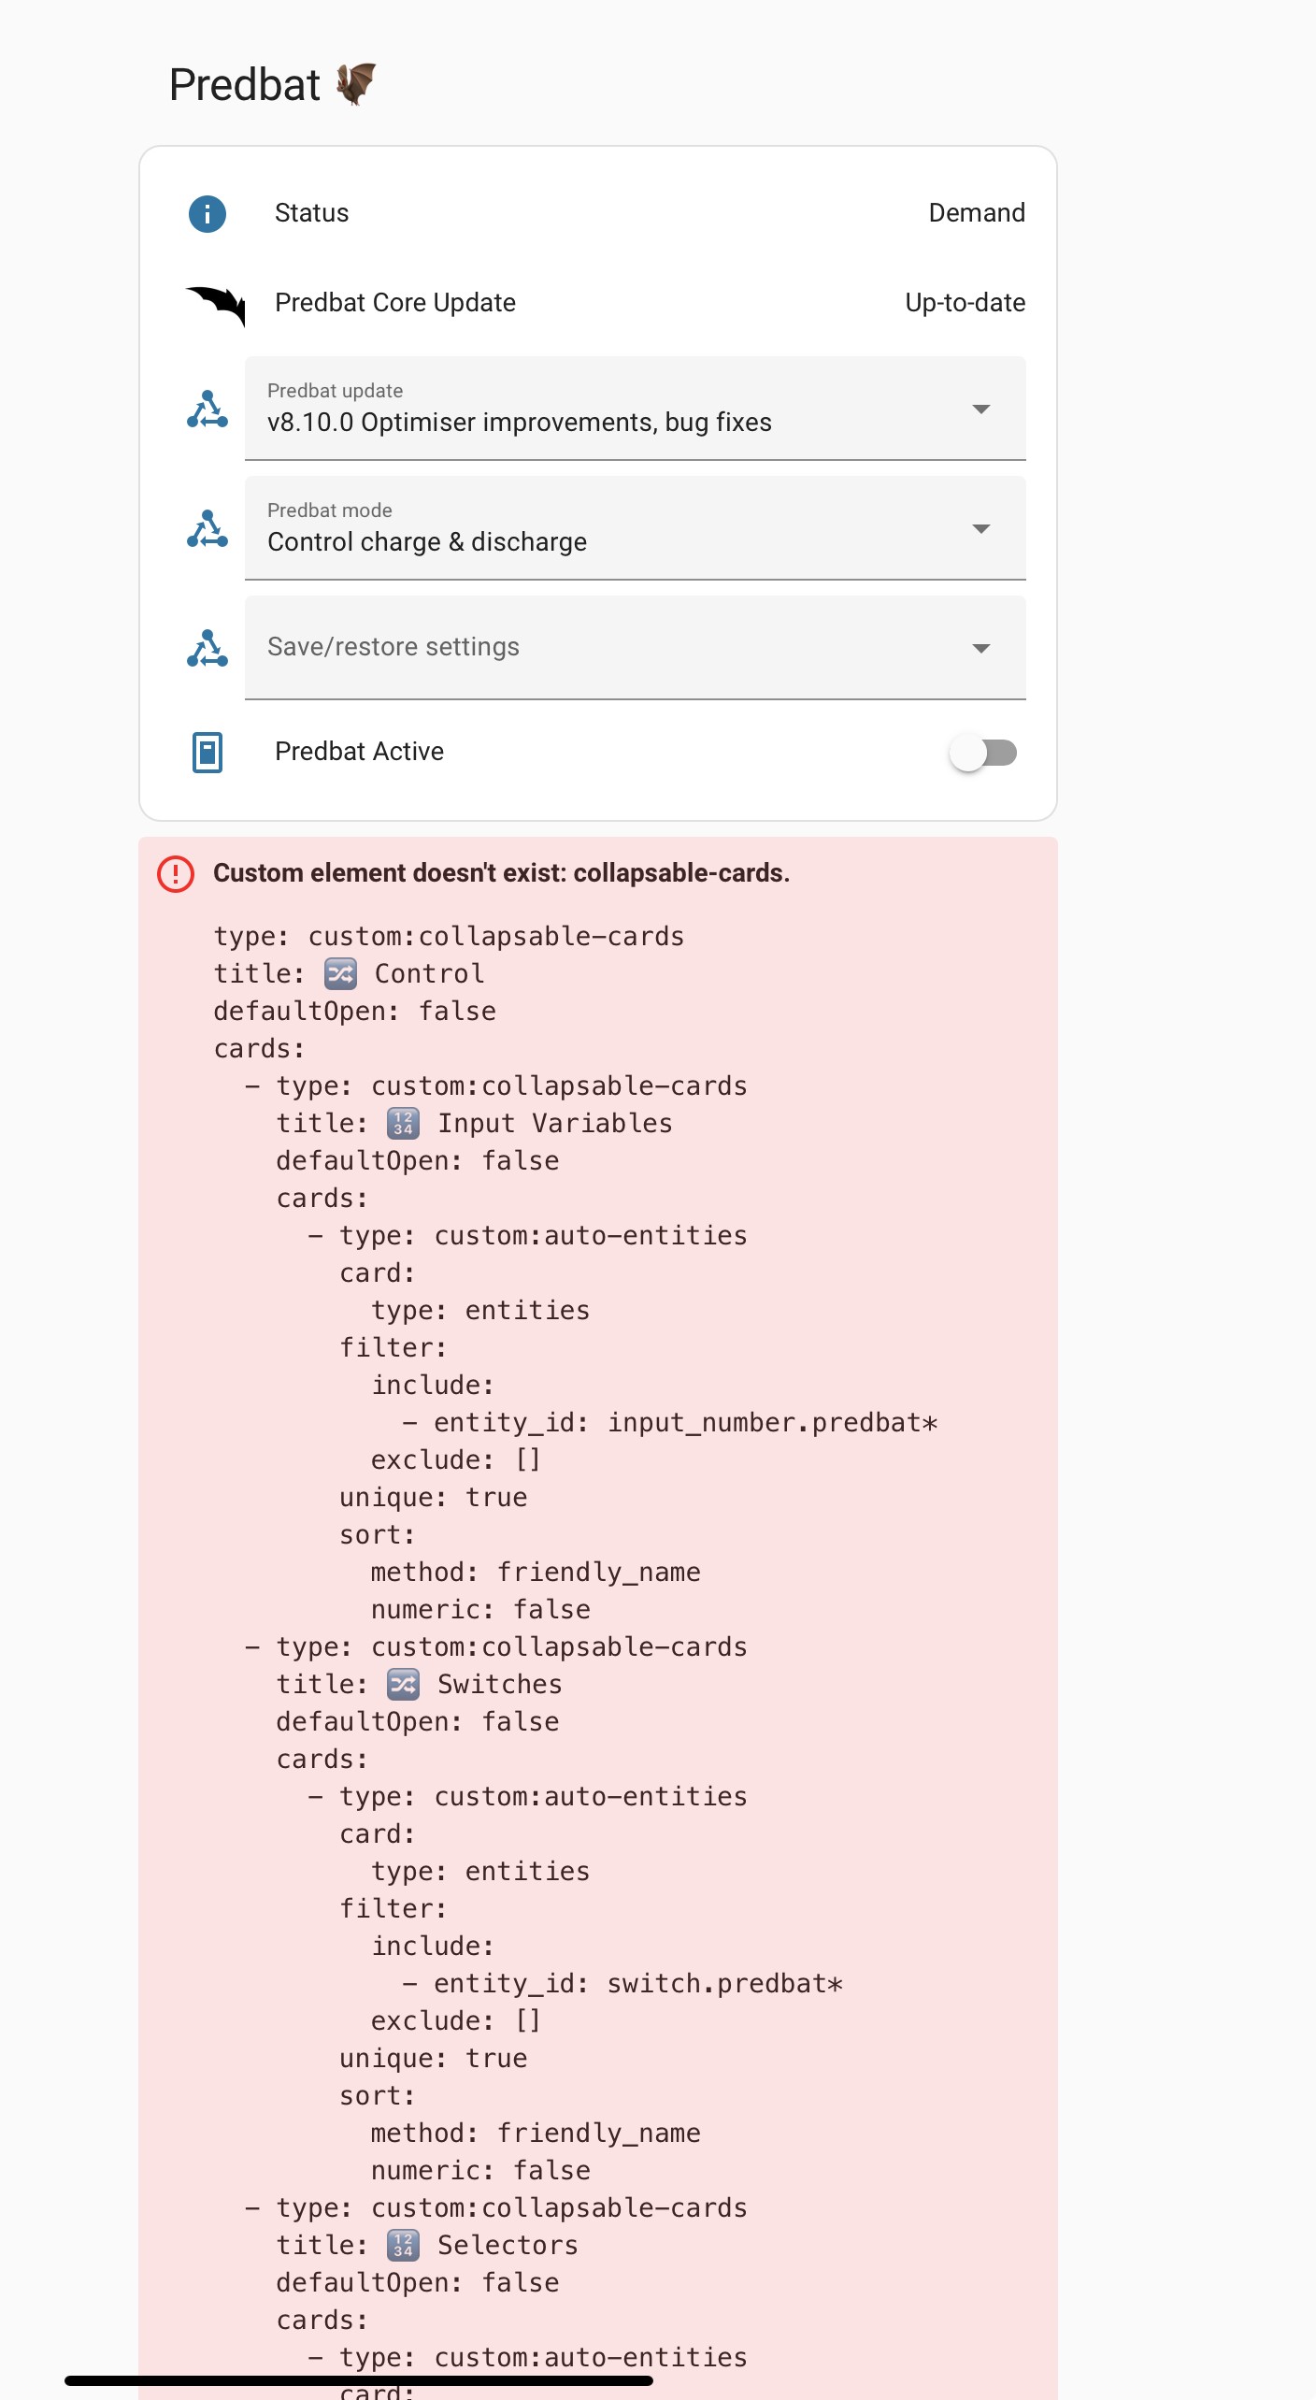Click the Up-to-date update value

click(965, 303)
